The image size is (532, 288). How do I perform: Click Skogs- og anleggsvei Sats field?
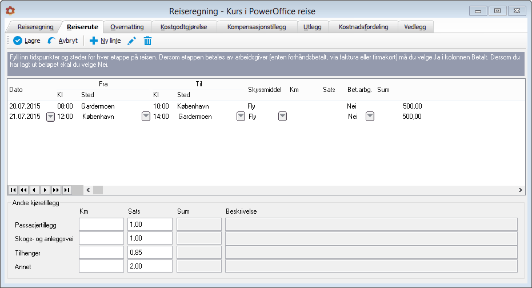point(150,238)
